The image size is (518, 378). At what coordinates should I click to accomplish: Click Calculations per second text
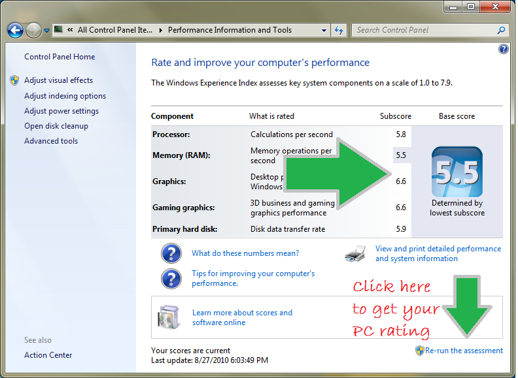292,134
